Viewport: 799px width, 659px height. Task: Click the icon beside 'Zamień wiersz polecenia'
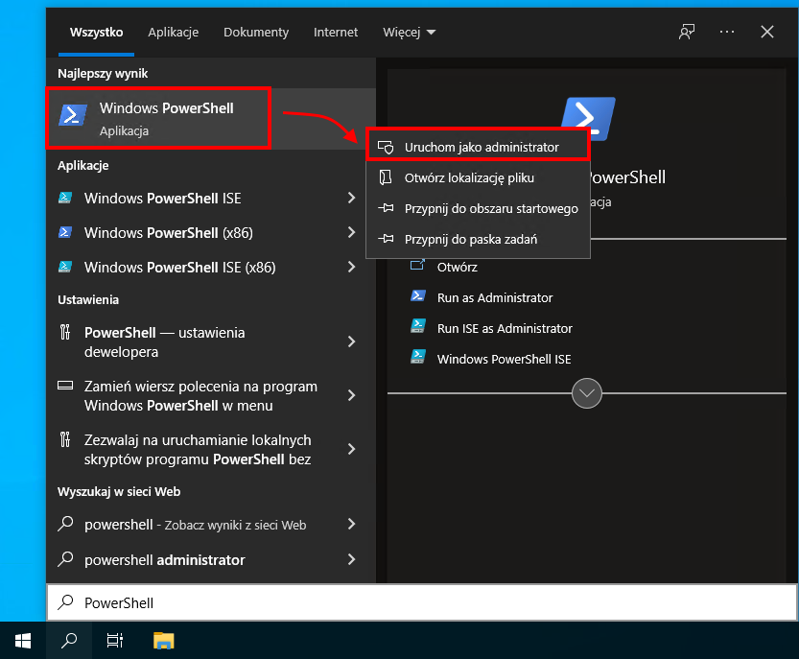click(x=65, y=386)
